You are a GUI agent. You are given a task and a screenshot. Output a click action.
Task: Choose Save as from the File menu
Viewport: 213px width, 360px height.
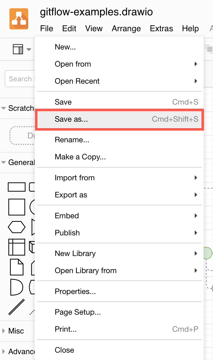click(72, 119)
